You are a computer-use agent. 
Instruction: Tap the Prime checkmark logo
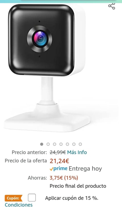[59, 169]
